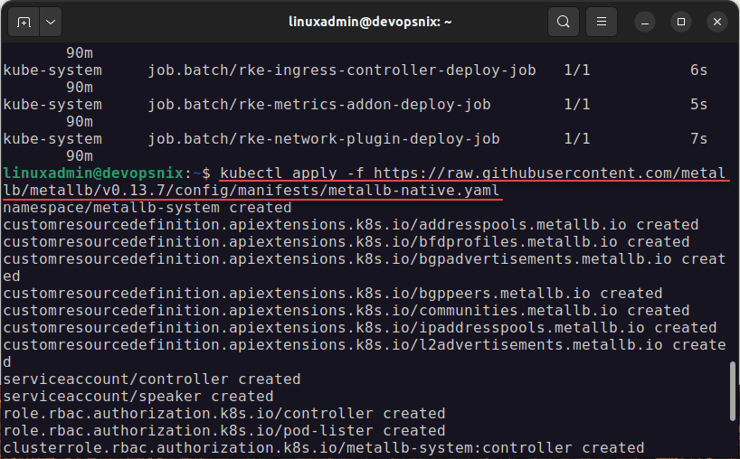Open a new terminal tab
The width and height of the screenshot is (740, 459).
point(24,22)
